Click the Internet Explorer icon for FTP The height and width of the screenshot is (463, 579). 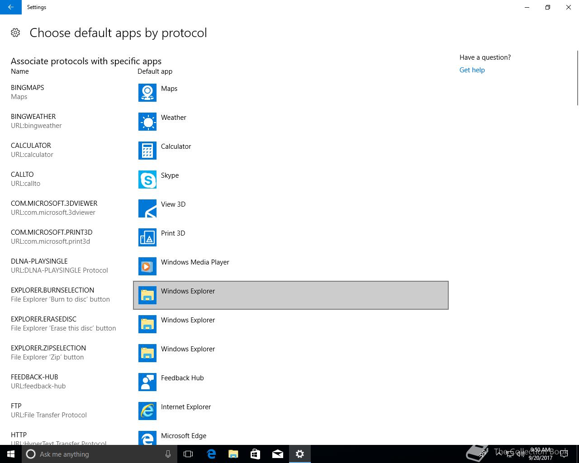[x=147, y=411]
